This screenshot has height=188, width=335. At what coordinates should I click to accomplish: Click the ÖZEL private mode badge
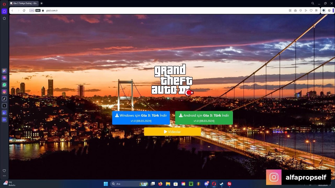coord(38,10)
